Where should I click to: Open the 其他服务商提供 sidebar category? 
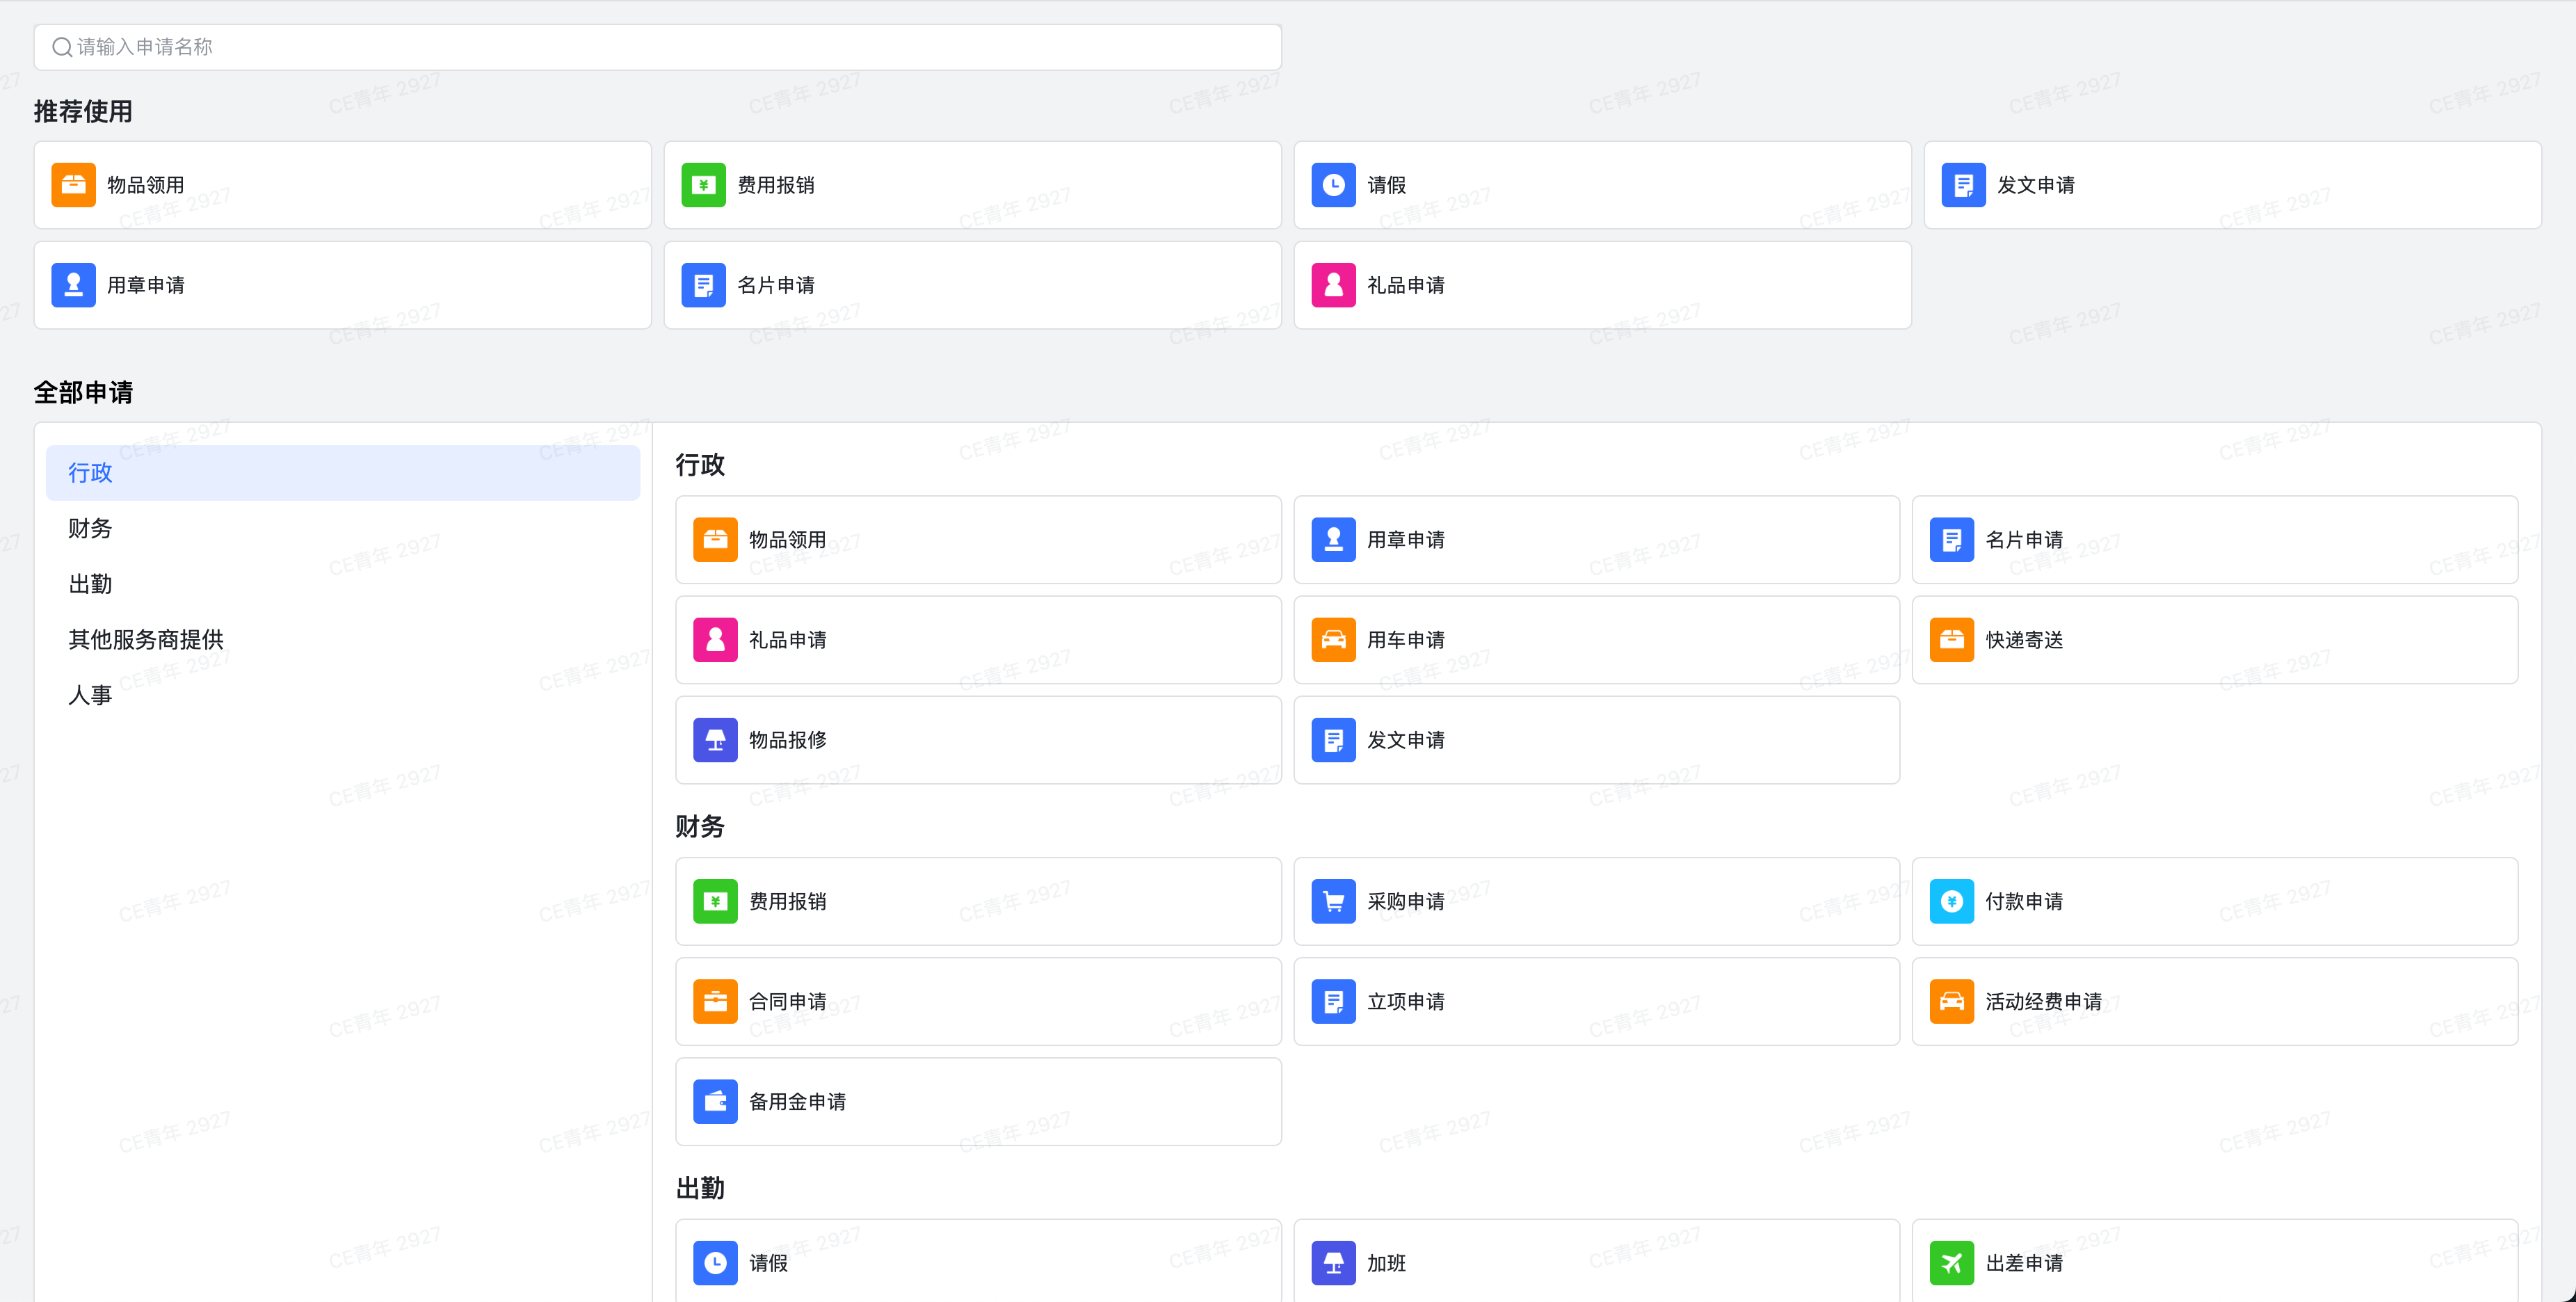(x=146, y=639)
